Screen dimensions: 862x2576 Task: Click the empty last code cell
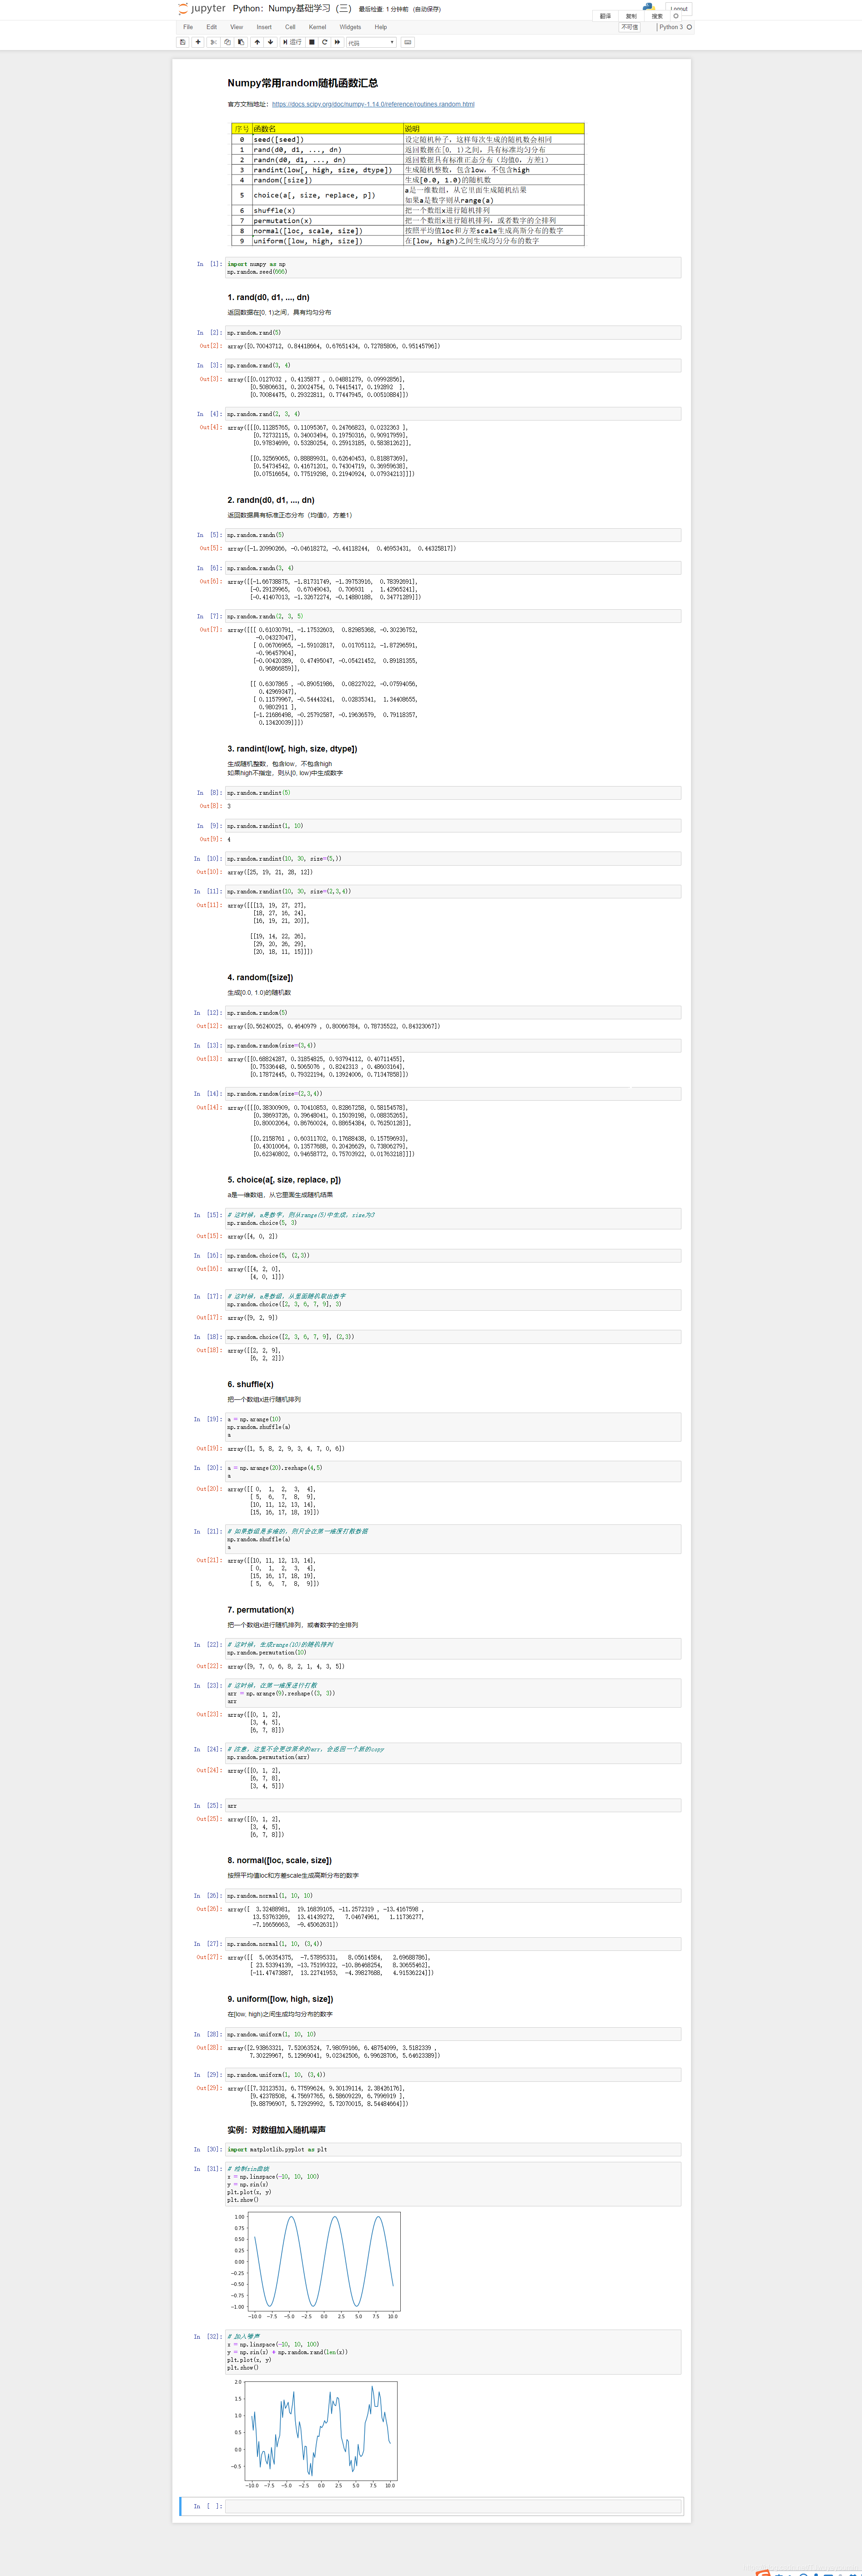453,2506
